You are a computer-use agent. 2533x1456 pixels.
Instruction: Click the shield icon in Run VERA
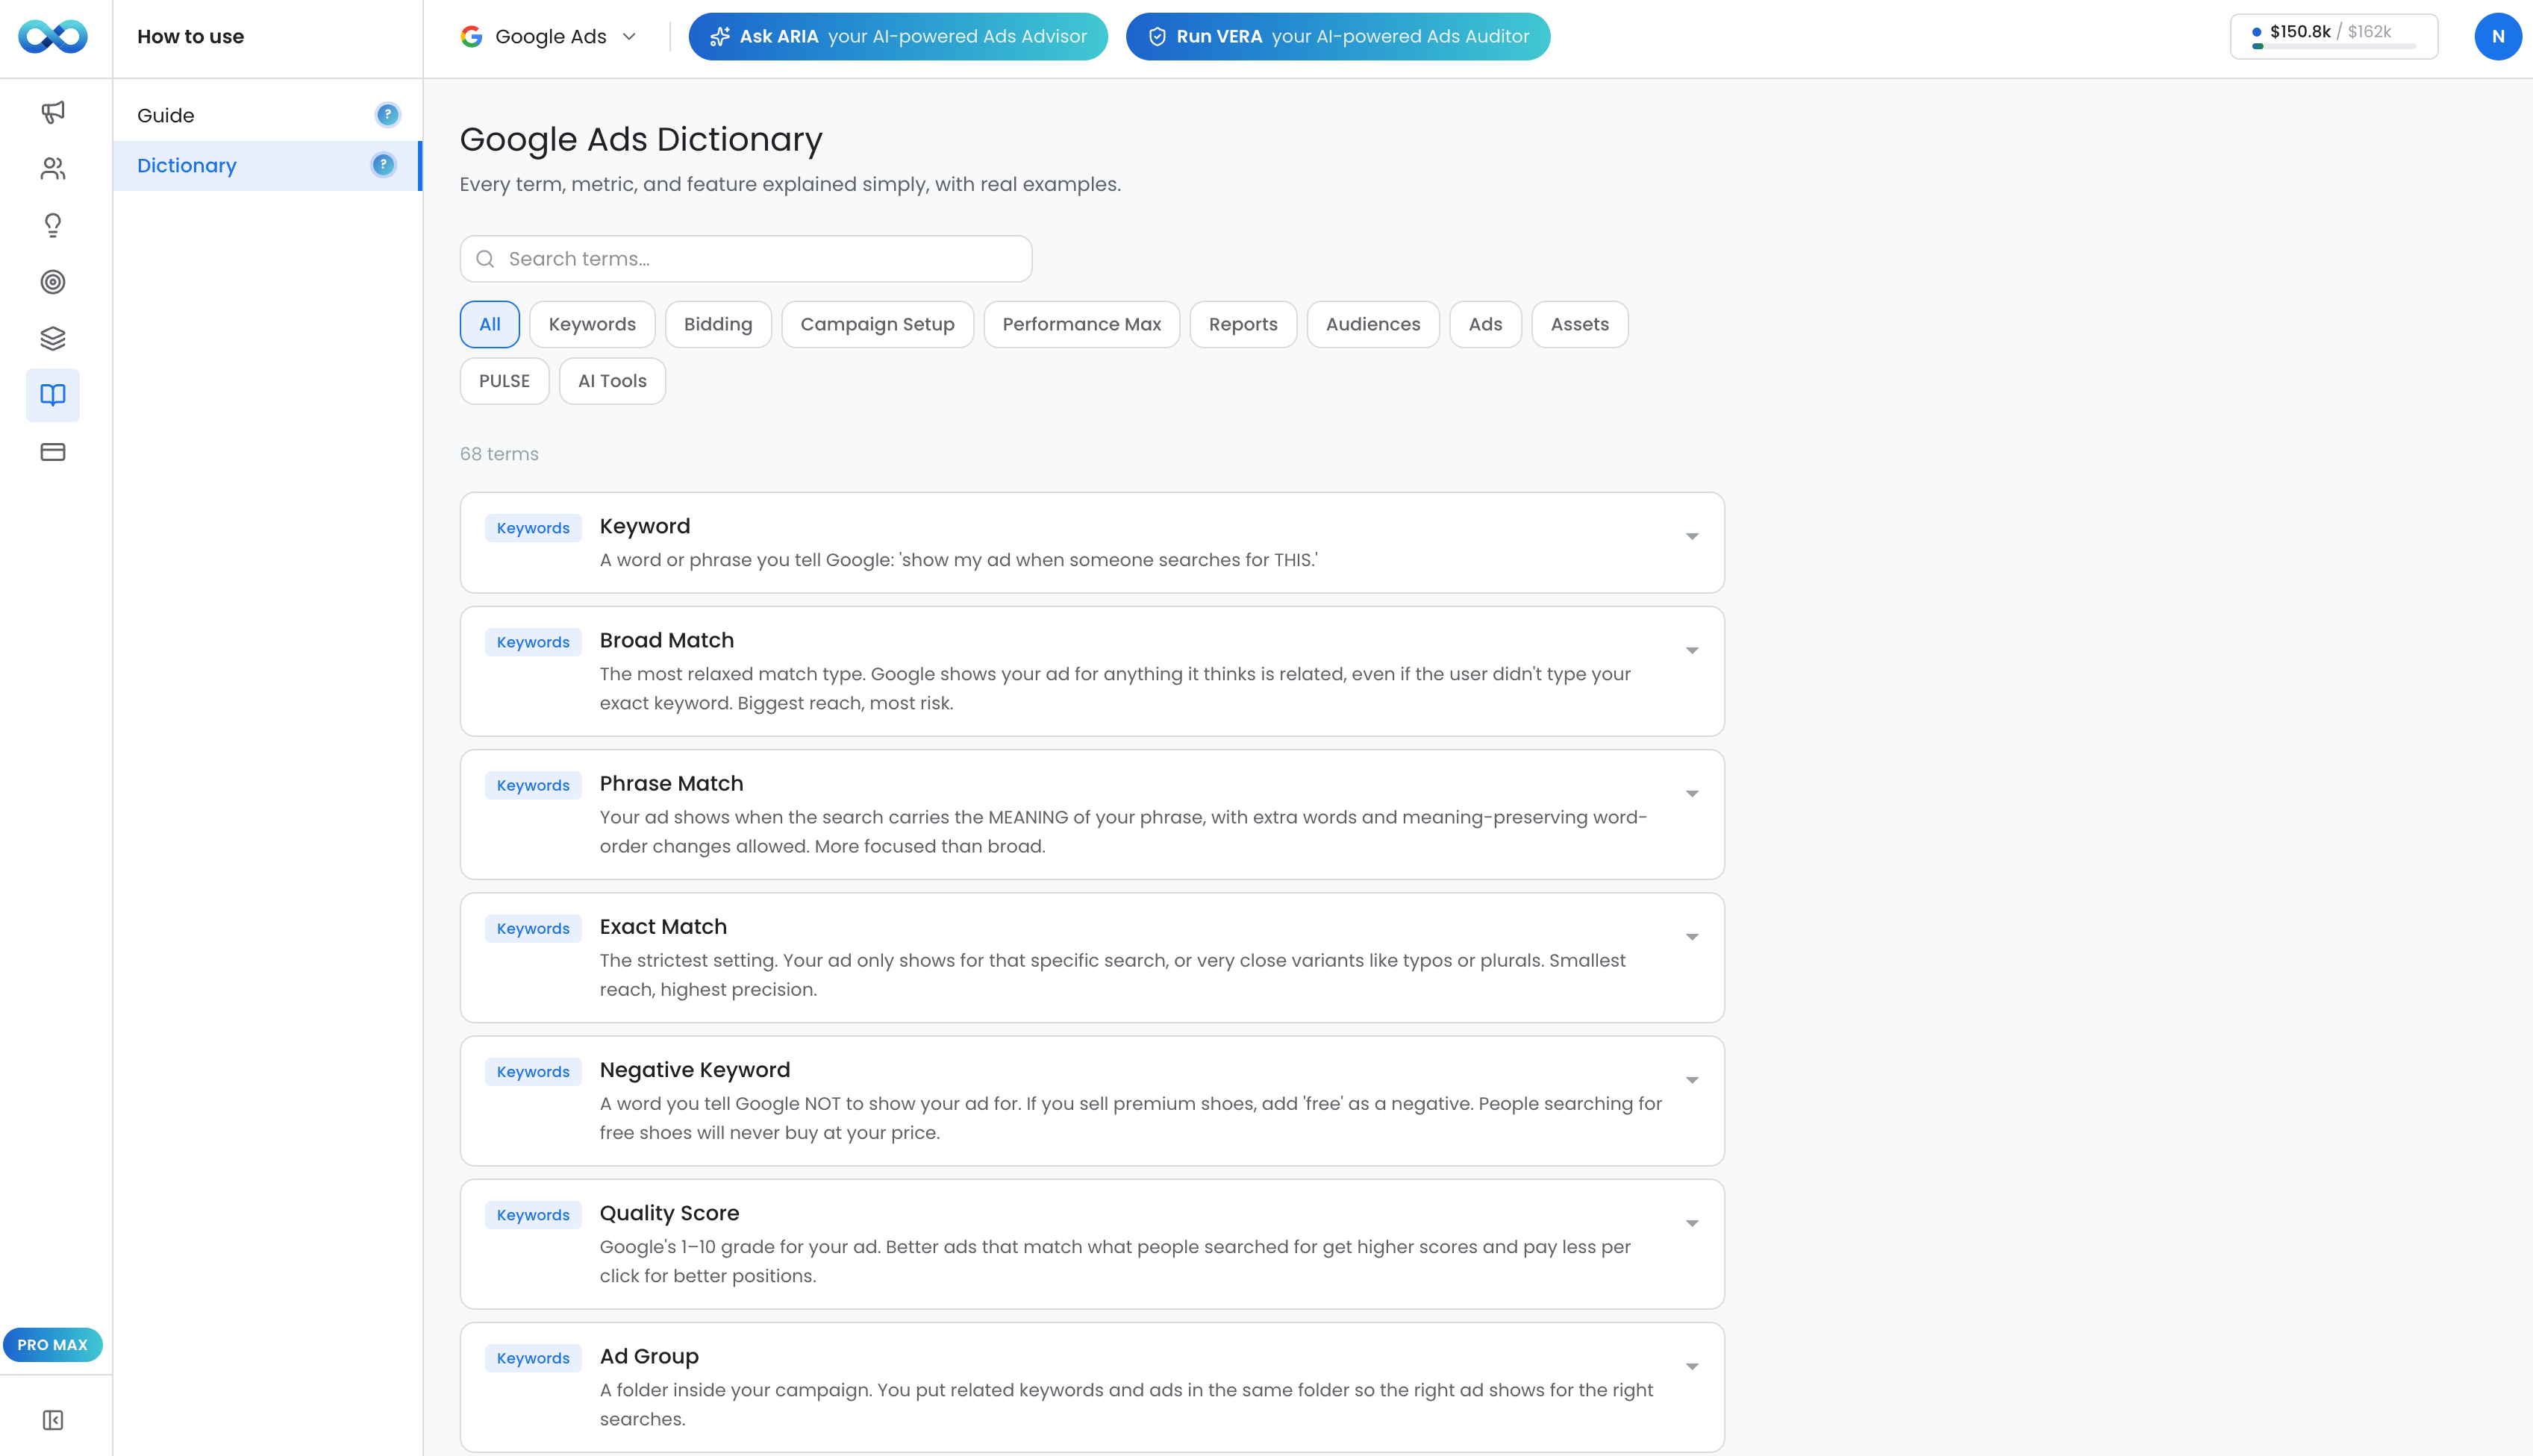coord(1158,37)
